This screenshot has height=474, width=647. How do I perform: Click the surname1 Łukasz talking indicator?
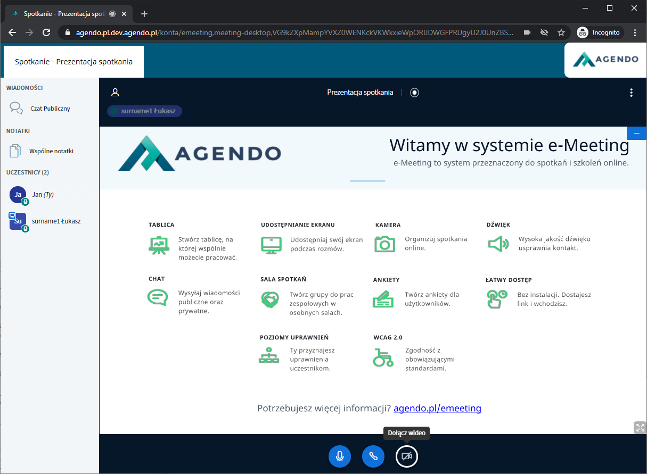pyautogui.click(x=144, y=111)
